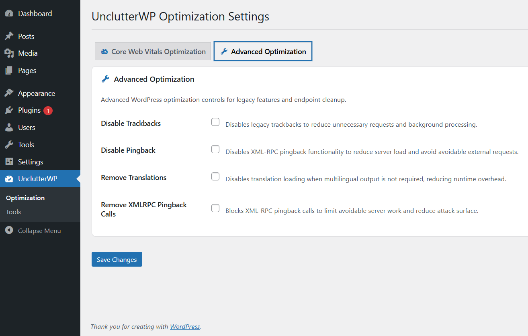528x336 pixels.
Task: Click Collapse Menu text in sidebar
Action: tap(39, 231)
